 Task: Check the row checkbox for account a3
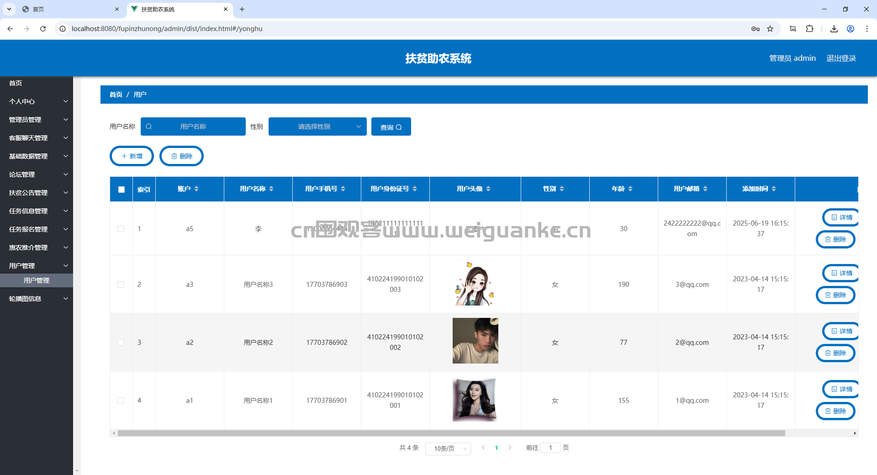(x=121, y=285)
